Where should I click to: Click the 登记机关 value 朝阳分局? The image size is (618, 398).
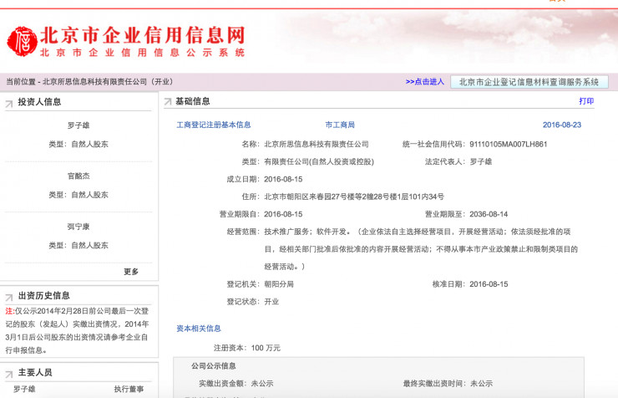(279, 284)
